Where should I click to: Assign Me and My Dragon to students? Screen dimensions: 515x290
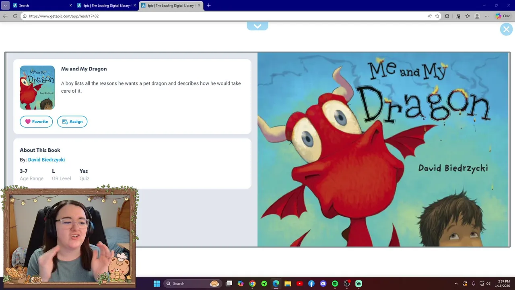tap(72, 122)
